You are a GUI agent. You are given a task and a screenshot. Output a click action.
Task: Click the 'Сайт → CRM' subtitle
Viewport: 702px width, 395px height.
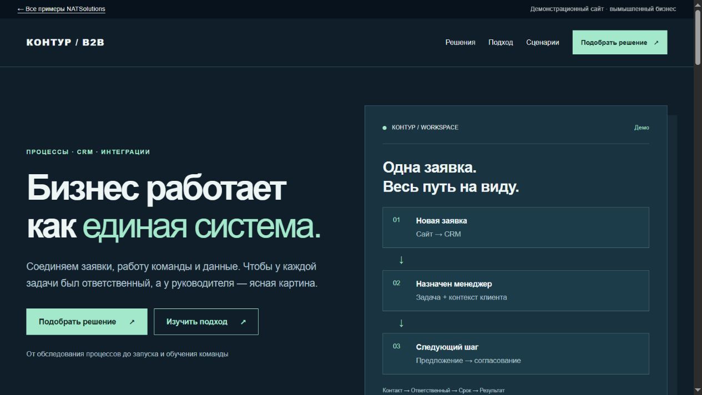point(438,234)
